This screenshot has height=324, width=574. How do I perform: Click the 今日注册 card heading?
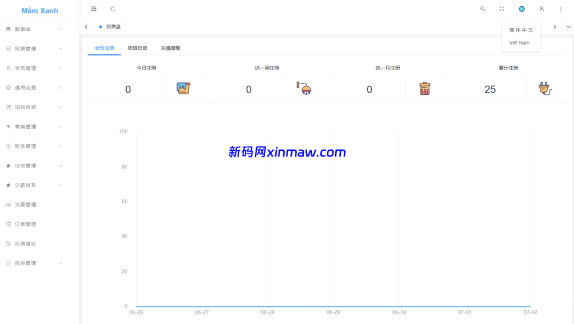click(x=146, y=68)
